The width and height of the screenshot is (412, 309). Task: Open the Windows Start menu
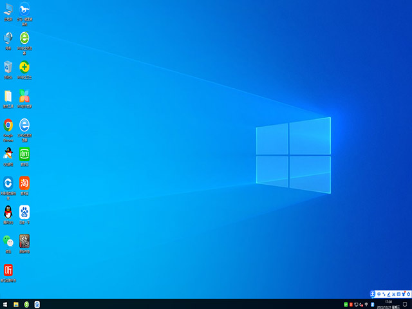click(x=5, y=304)
